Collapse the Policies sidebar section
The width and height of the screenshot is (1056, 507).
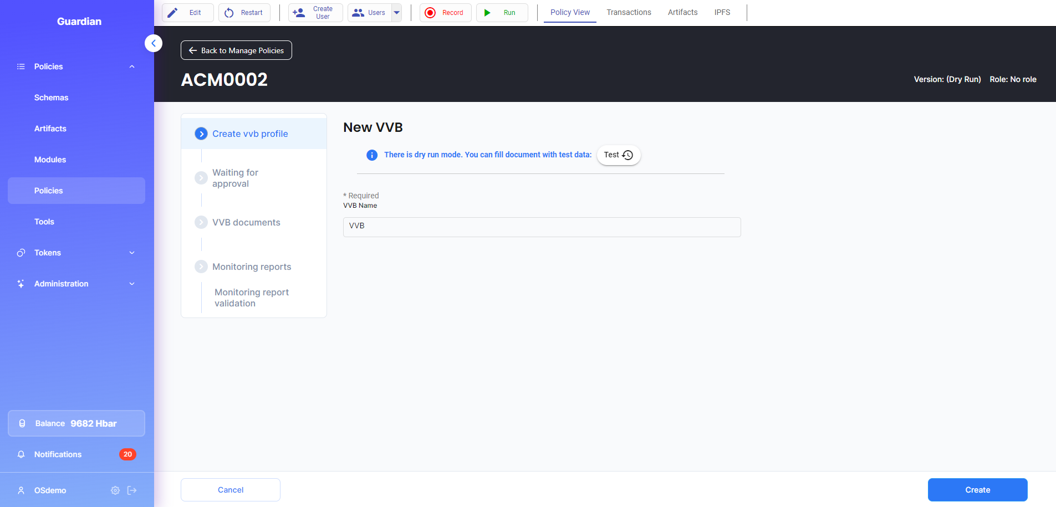point(132,66)
